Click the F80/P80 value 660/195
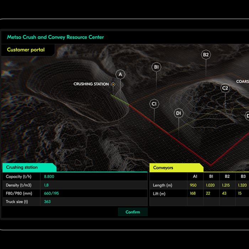 click(x=52, y=193)
